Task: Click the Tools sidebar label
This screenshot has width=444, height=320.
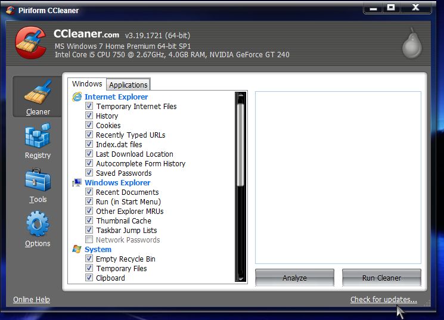Action: tap(38, 200)
